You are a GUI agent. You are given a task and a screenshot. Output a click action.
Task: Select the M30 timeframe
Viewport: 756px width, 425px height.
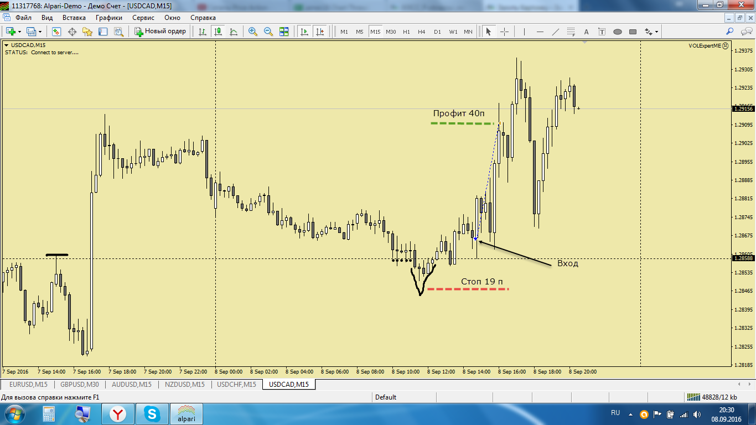pos(391,32)
